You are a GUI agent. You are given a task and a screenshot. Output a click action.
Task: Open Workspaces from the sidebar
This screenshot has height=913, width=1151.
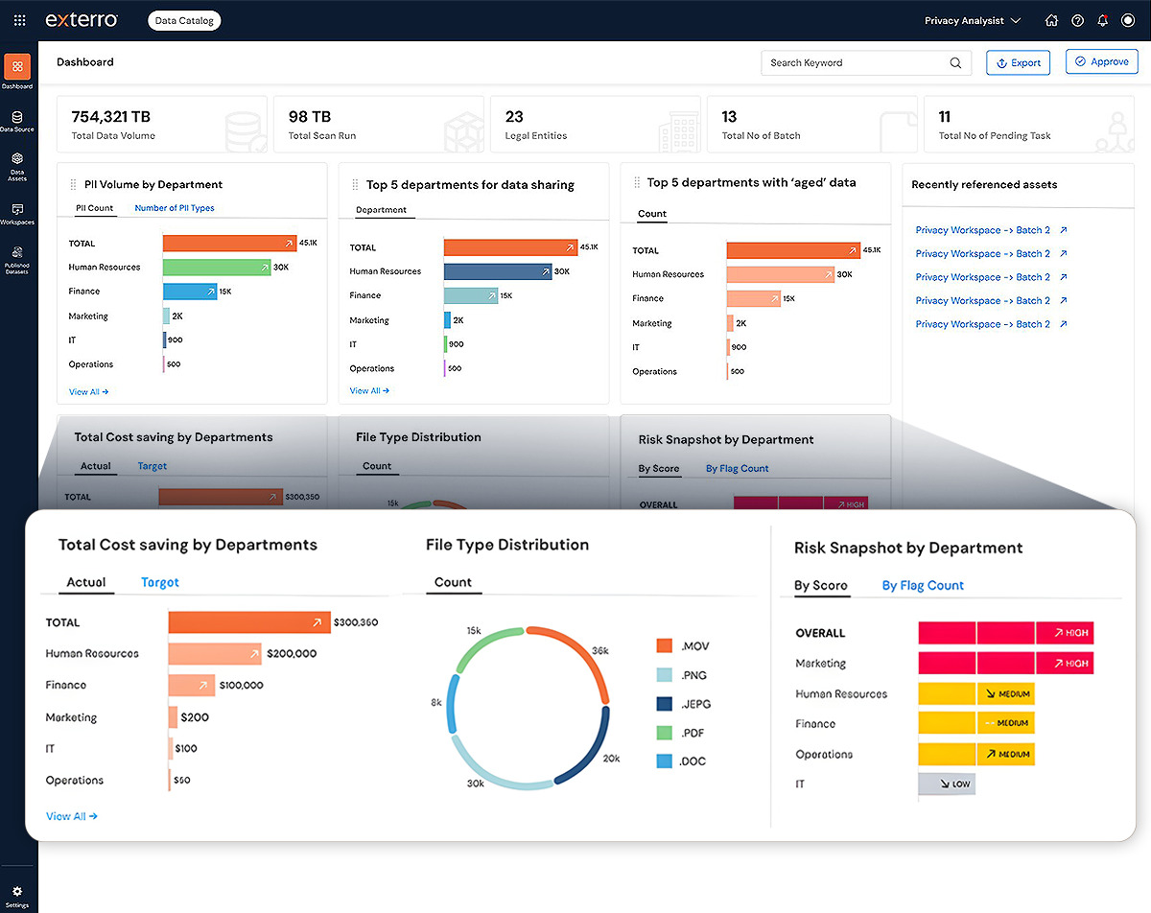(17, 214)
